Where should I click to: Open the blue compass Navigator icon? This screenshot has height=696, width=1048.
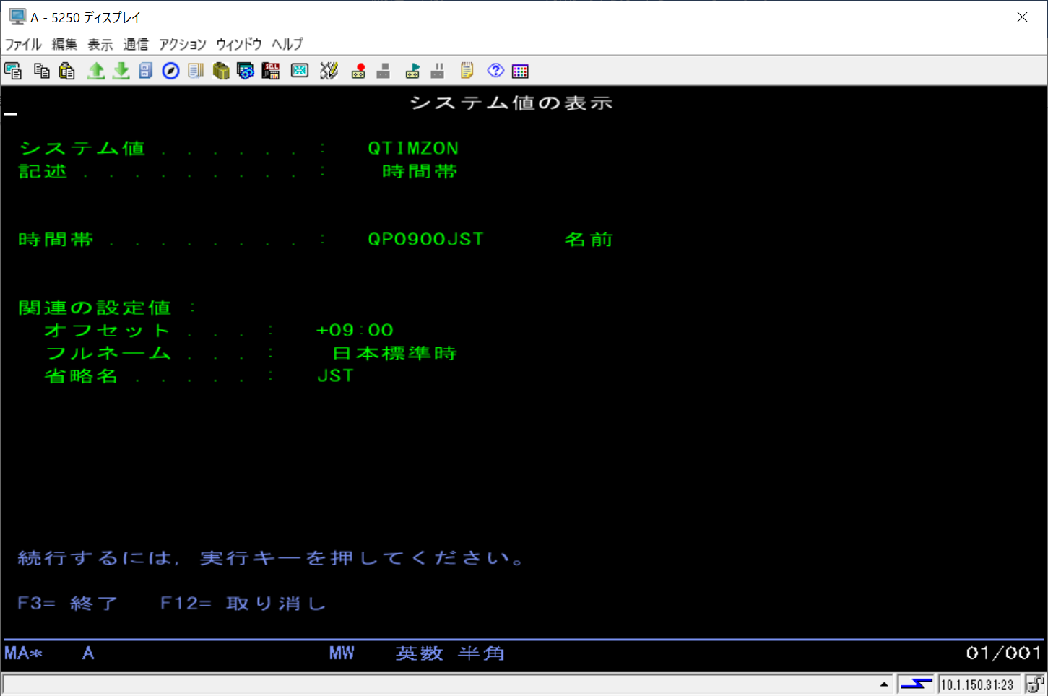(170, 71)
